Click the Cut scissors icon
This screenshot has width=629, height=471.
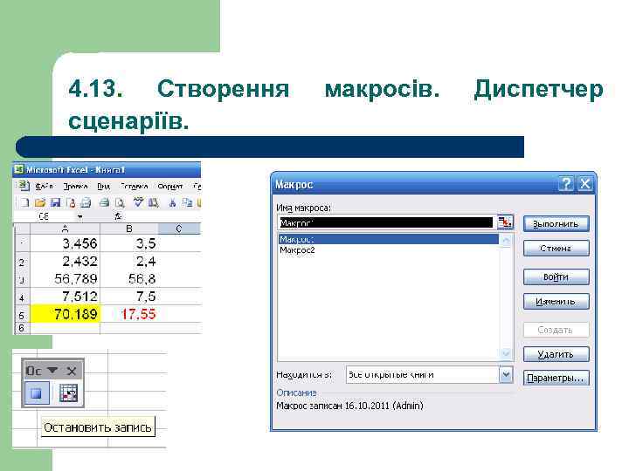click(x=172, y=202)
